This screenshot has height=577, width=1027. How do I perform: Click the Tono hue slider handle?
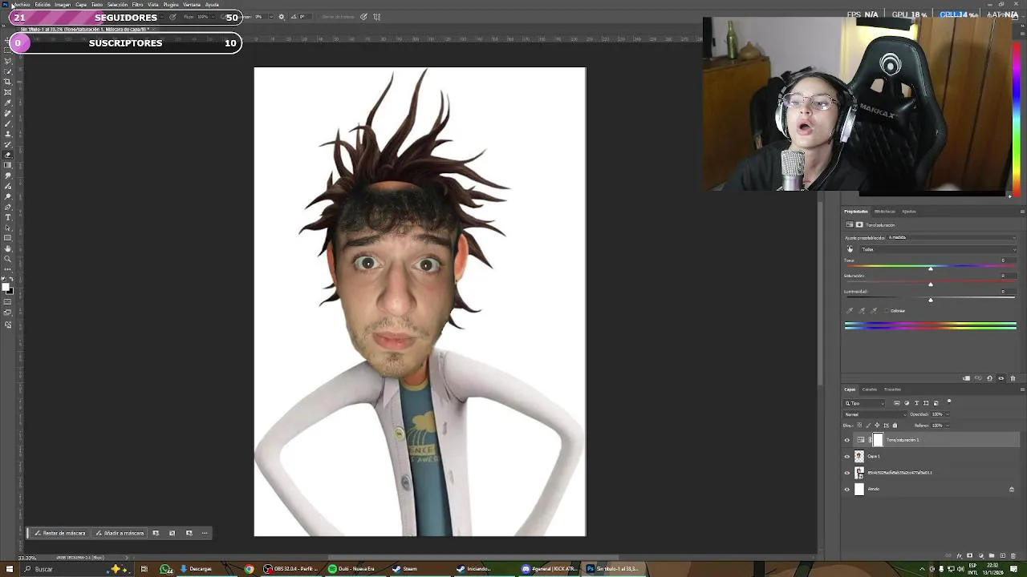[x=931, y=268]
